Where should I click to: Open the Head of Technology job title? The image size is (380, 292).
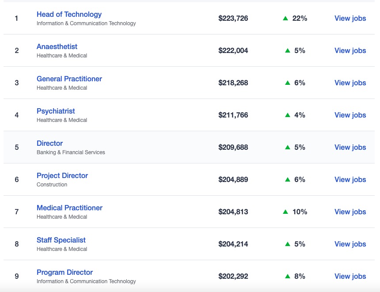pyautogui.click(x=69, y=15)
